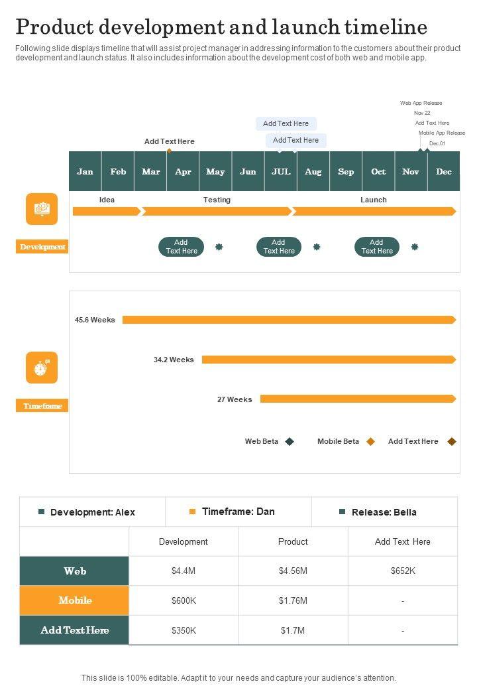
Task: Click the Release: Bella legend square
Action: point(342,512)
